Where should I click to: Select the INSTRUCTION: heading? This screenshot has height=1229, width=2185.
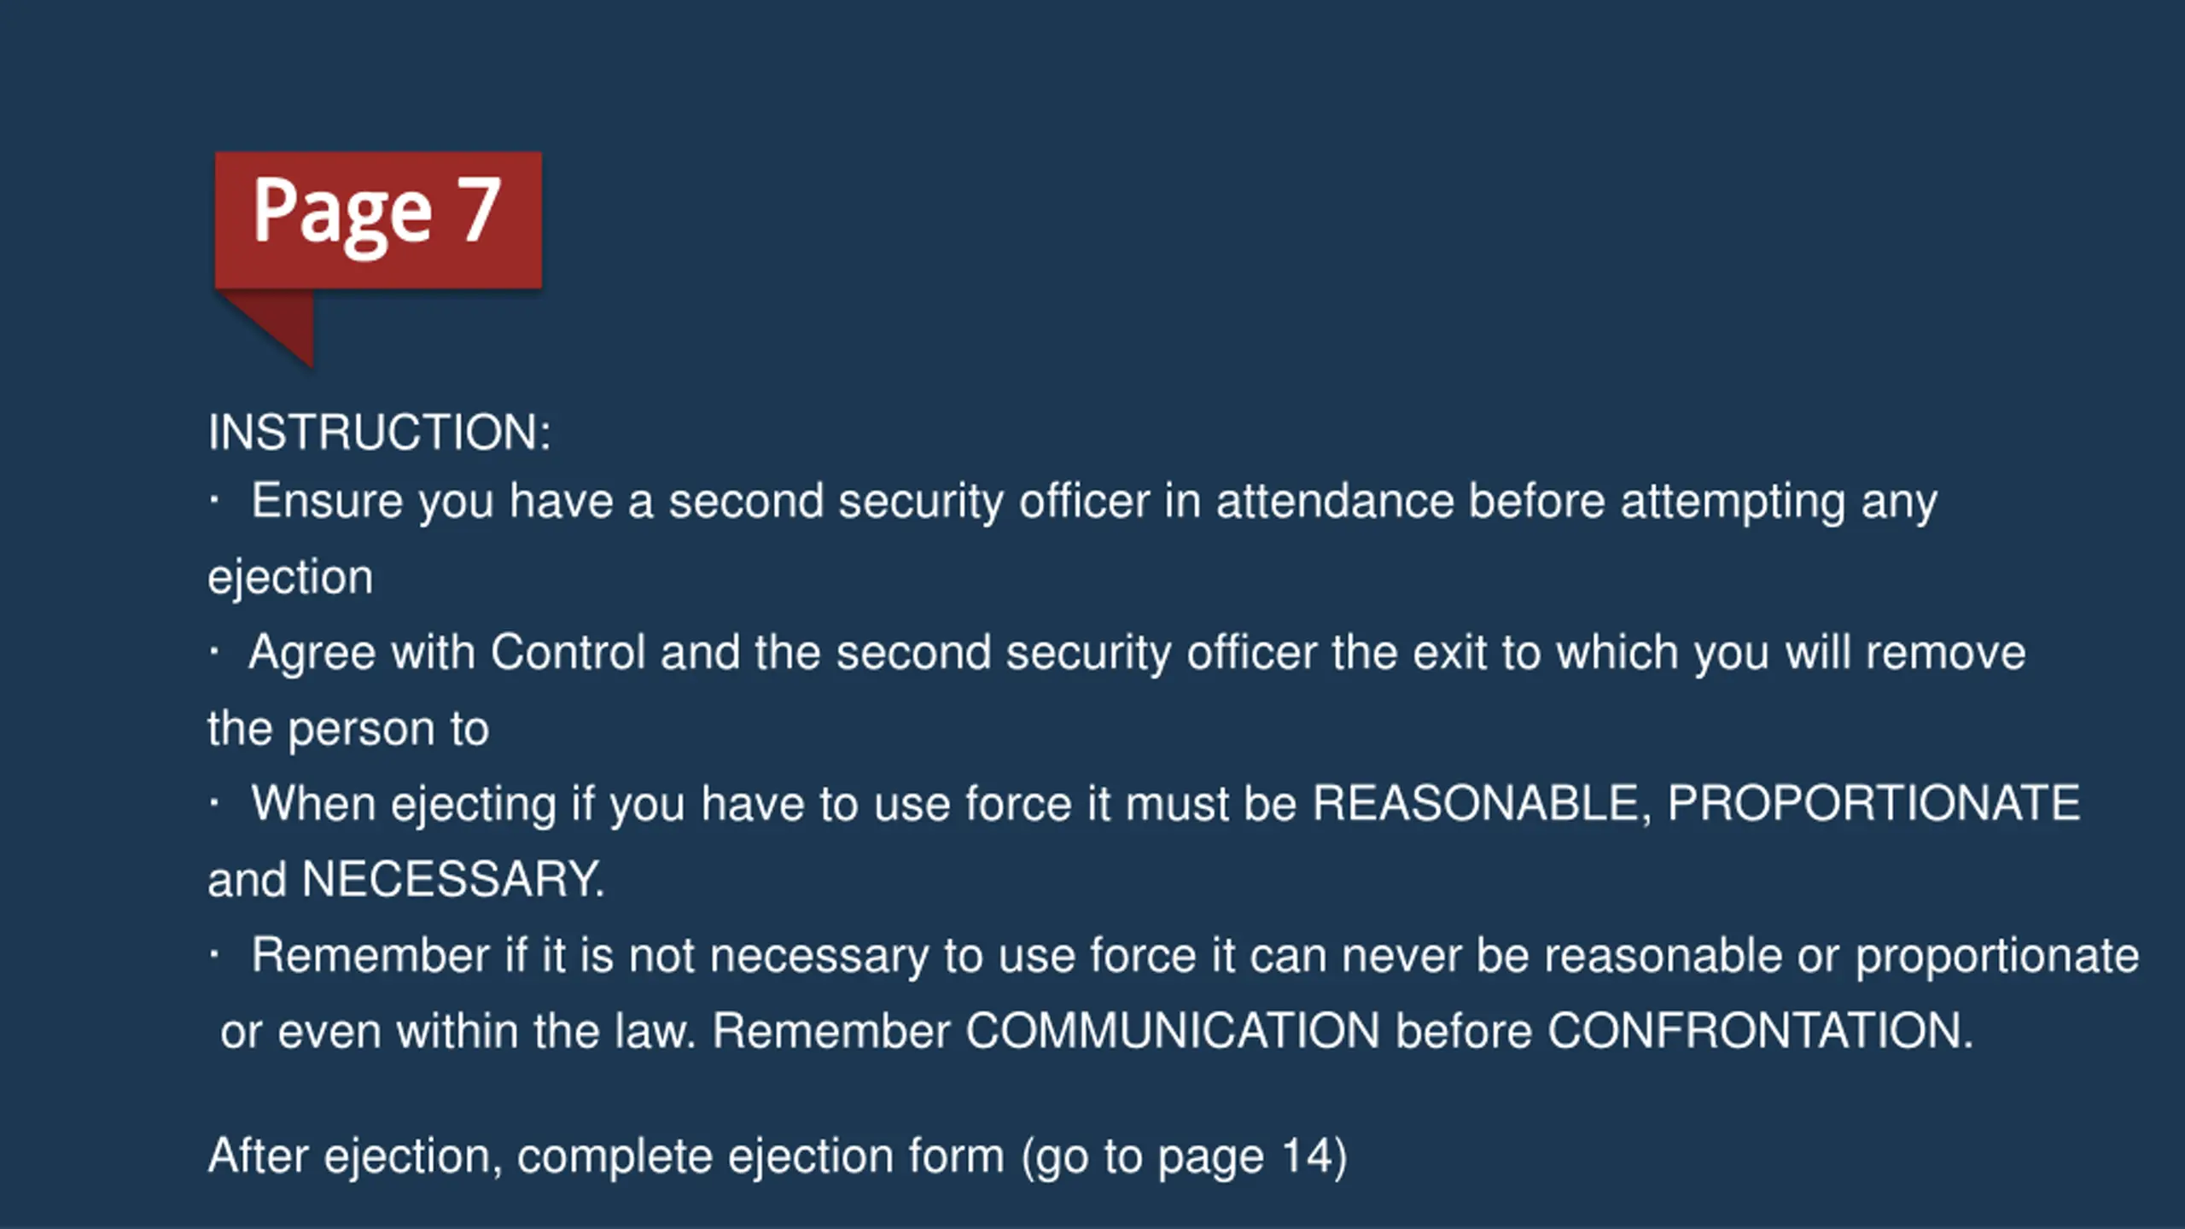380,432
